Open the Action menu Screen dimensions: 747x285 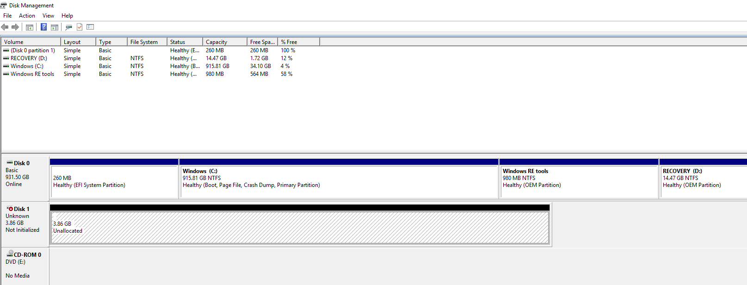tap(27, 16)
